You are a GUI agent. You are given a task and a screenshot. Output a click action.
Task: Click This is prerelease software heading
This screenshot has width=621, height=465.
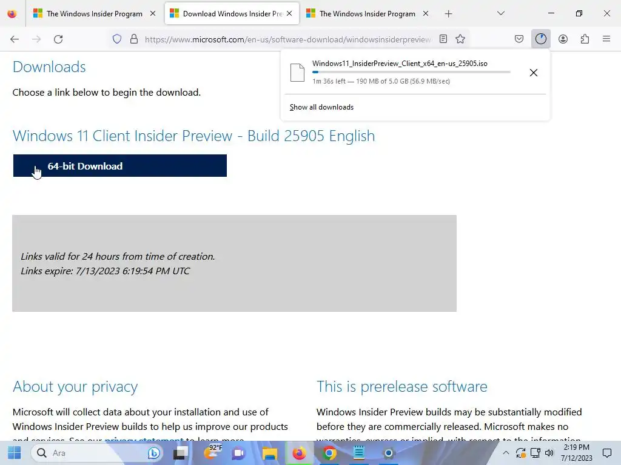pos(402,386)
